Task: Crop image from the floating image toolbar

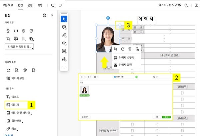Action: tap(115, 49)
